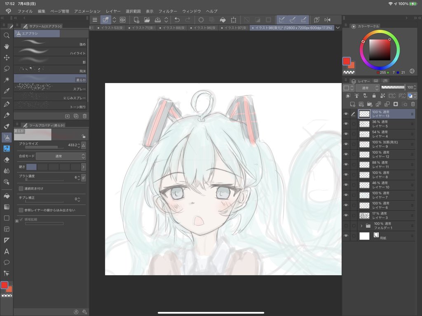
Task: Select the Hand move tool
Action: [7, 46]
